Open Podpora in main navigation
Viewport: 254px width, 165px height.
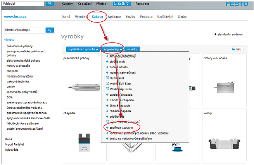146,17
